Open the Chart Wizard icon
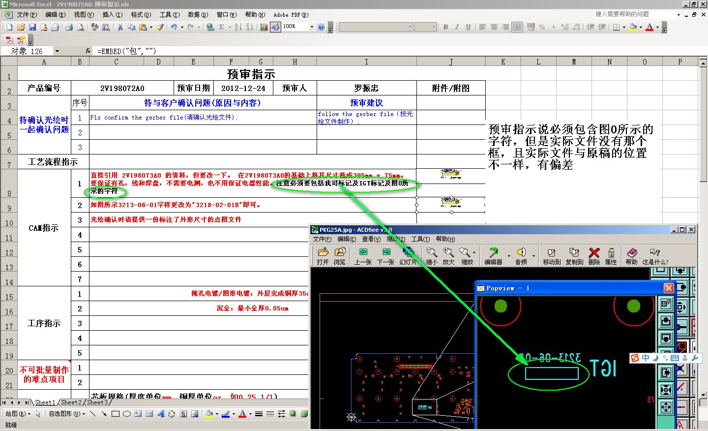 pyautogui.click(x=264, y=27)
